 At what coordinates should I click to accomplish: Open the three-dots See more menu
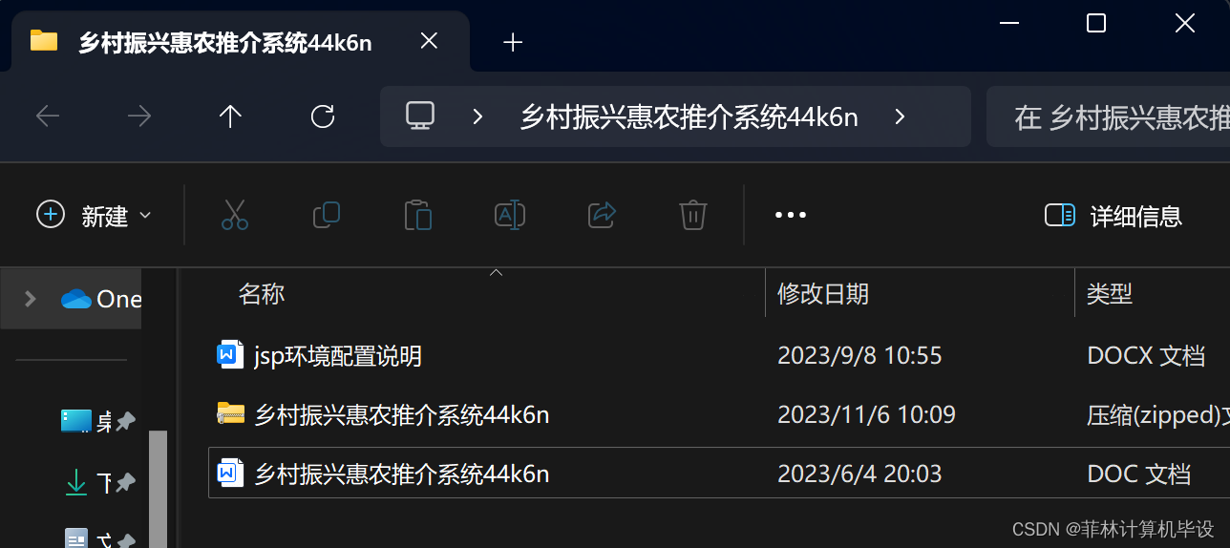tap(791, 216)
